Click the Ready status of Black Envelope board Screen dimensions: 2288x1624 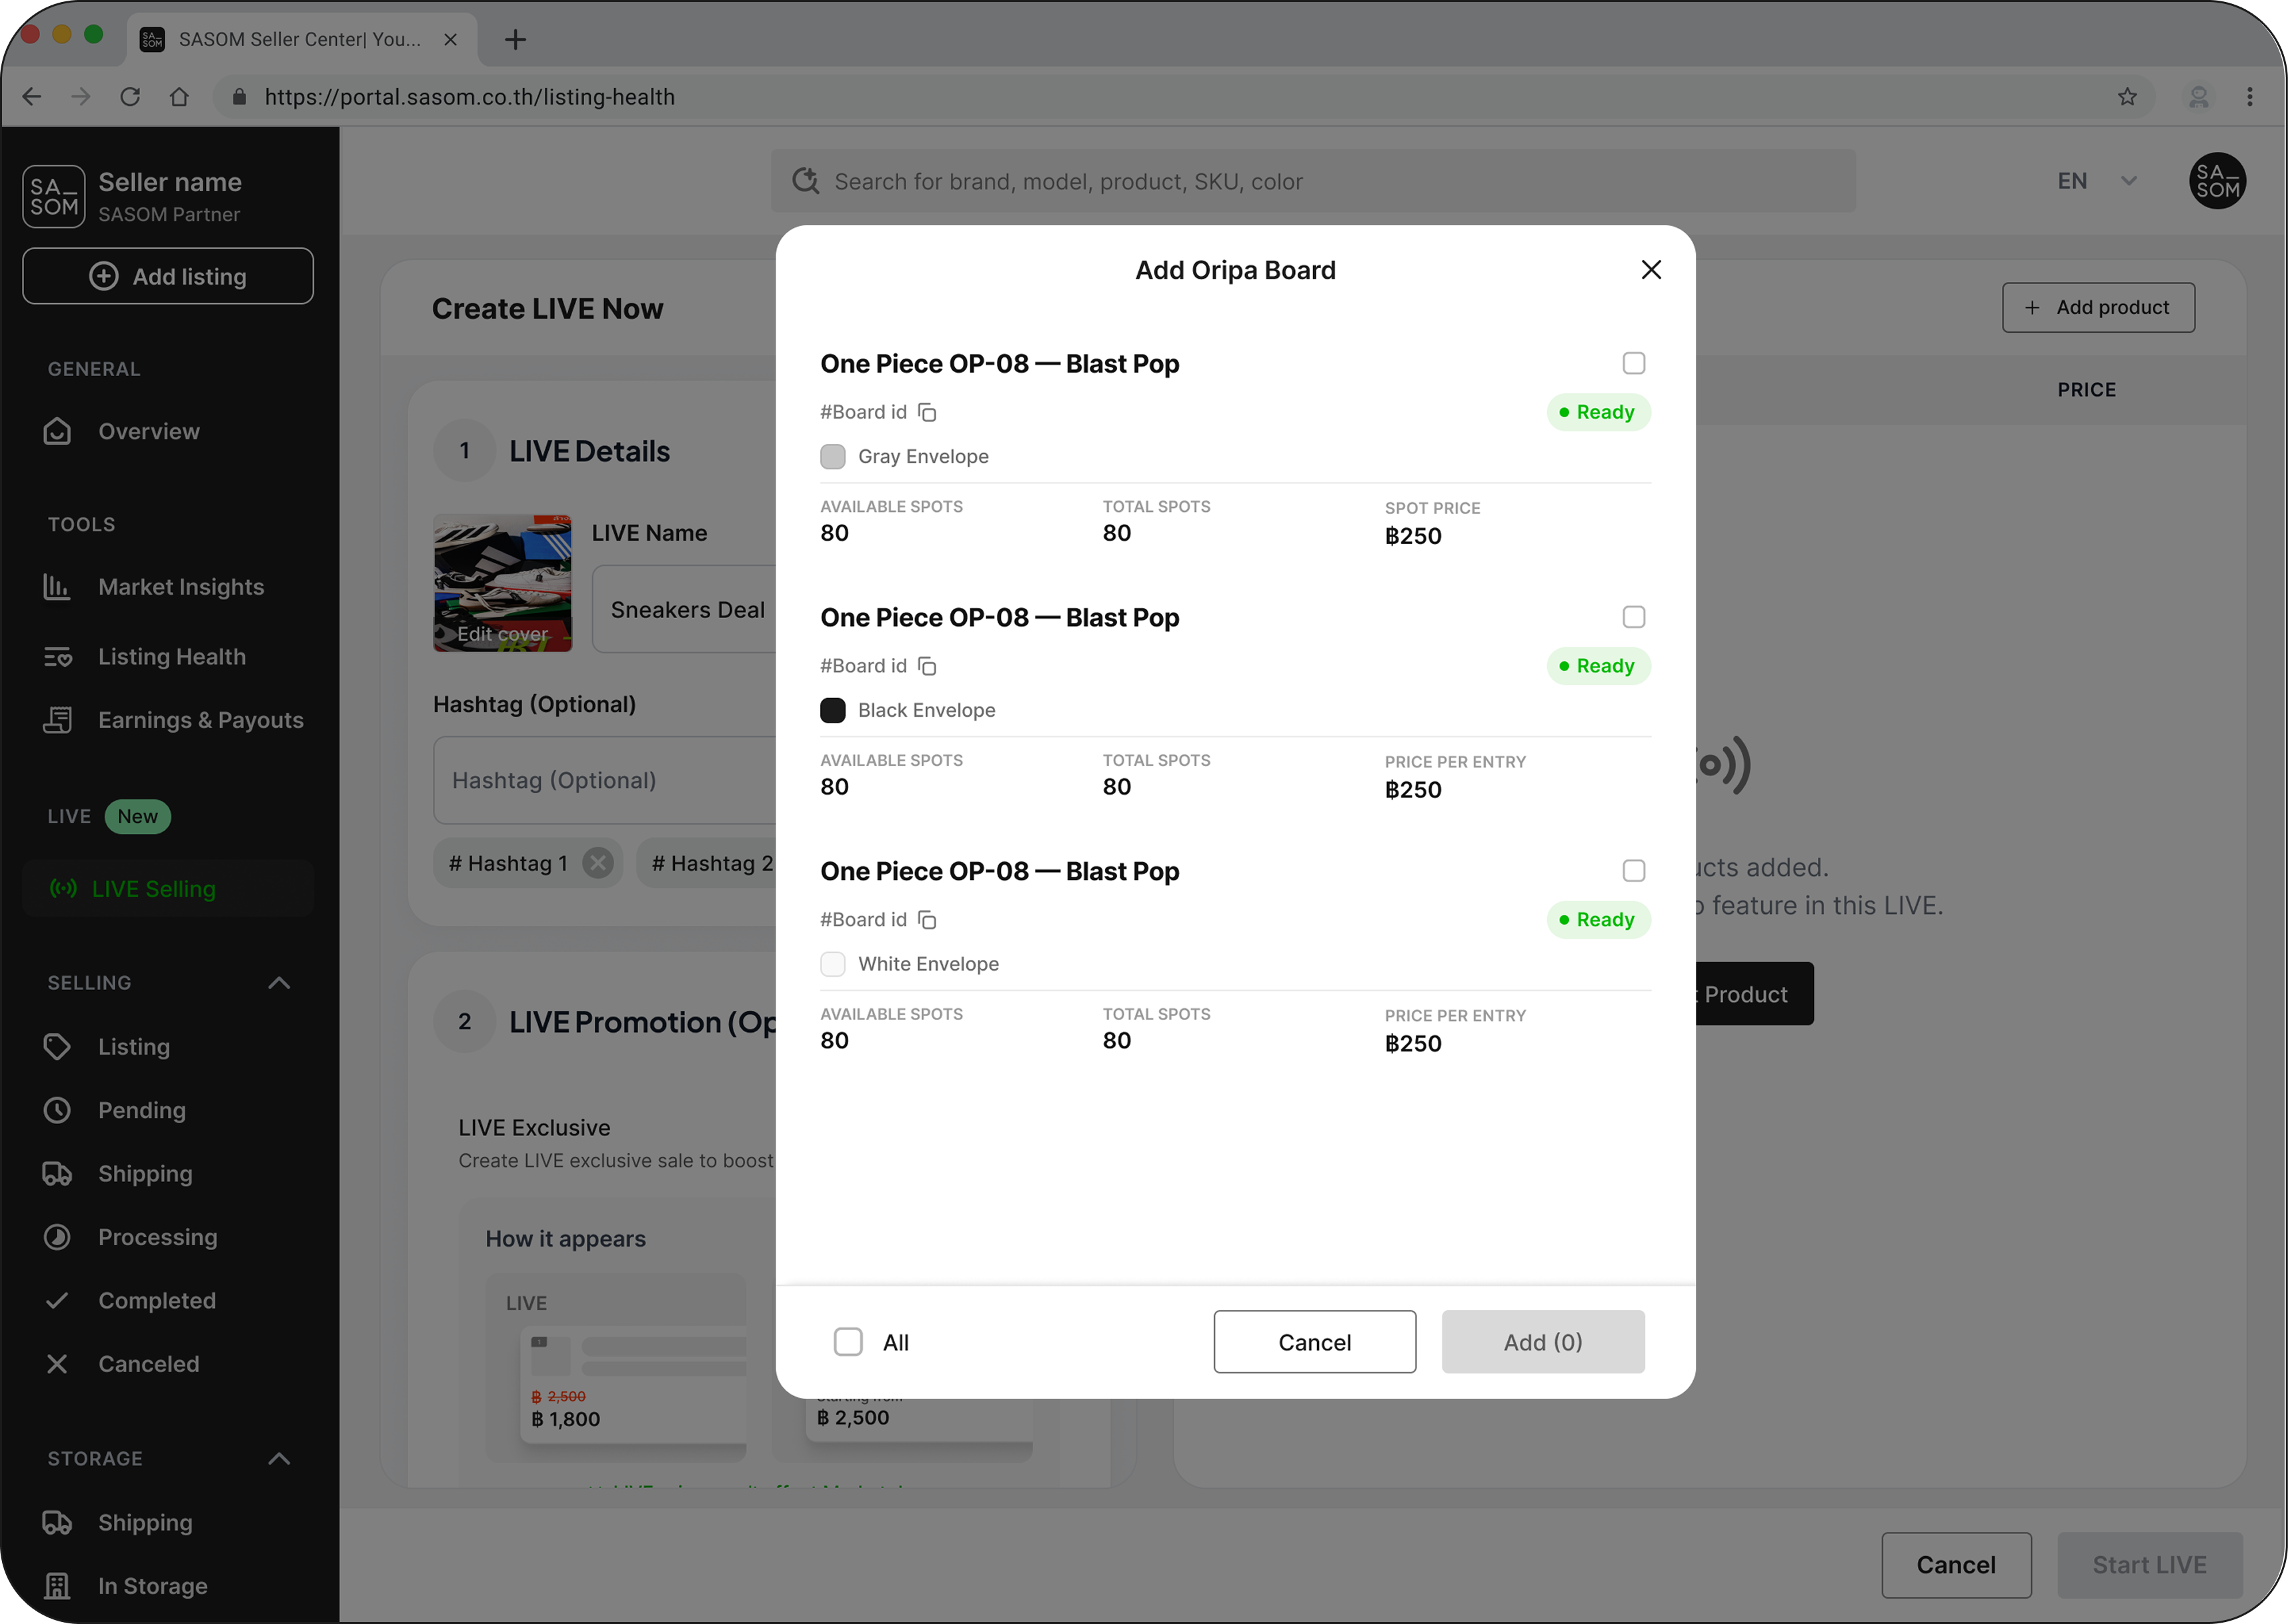point(1598,666)
